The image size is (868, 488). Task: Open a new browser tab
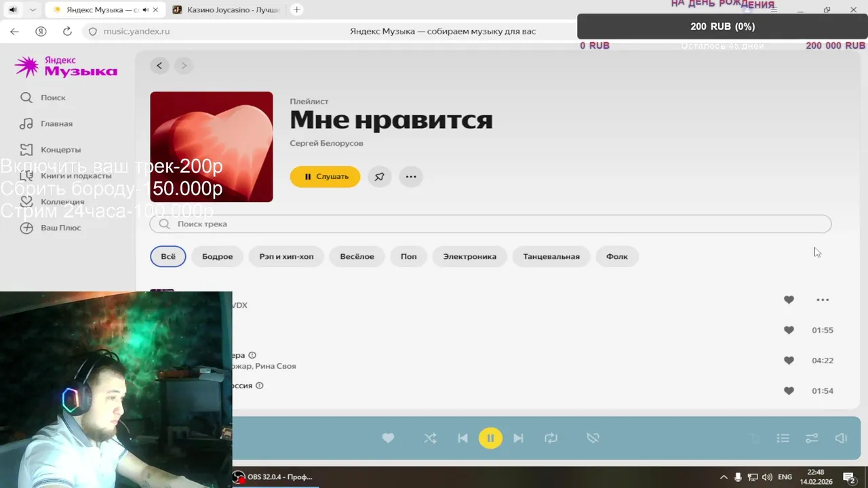click(x=296, y=9)
